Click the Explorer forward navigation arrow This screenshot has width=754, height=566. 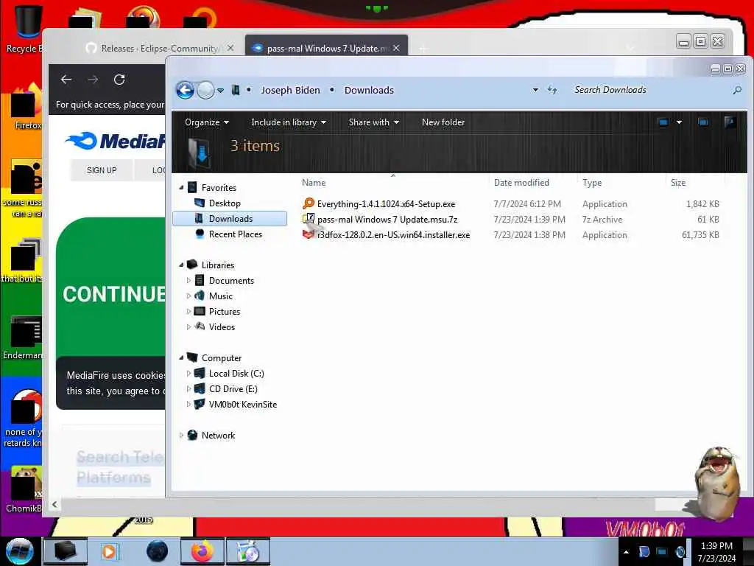(x=206, y=90)
